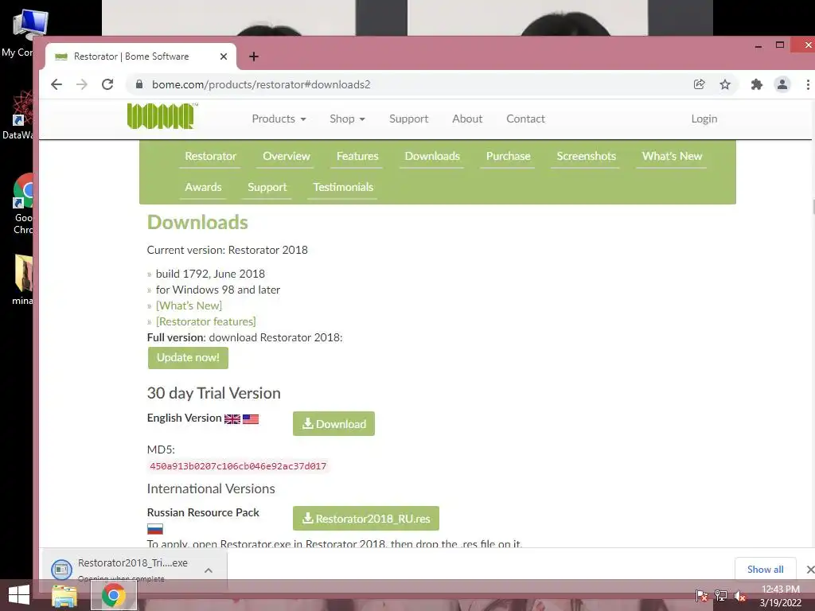Download the Restorator2018_RU.res file
This screenshot has height=611, width=815.
coord(366,519)
